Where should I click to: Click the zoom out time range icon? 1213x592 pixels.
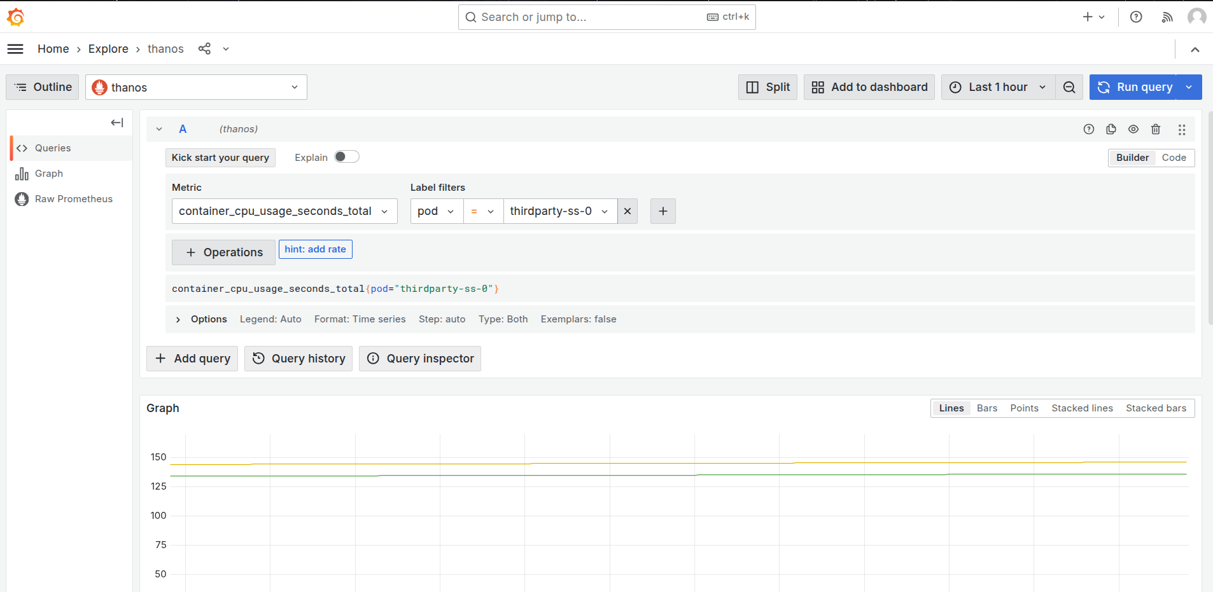click(1069, 87)
